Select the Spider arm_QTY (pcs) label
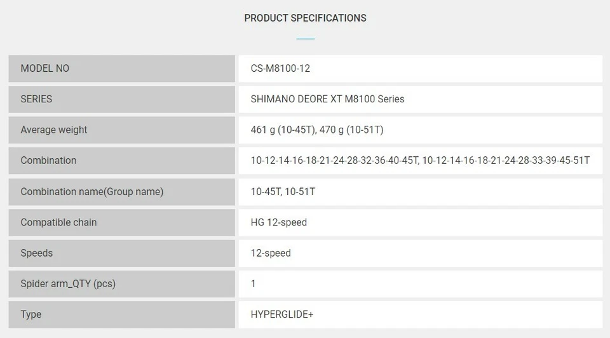 68,283
